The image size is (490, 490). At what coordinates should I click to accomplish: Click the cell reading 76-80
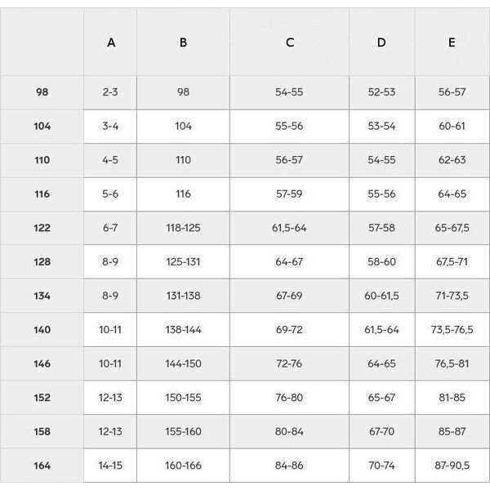tap(289, 398)
